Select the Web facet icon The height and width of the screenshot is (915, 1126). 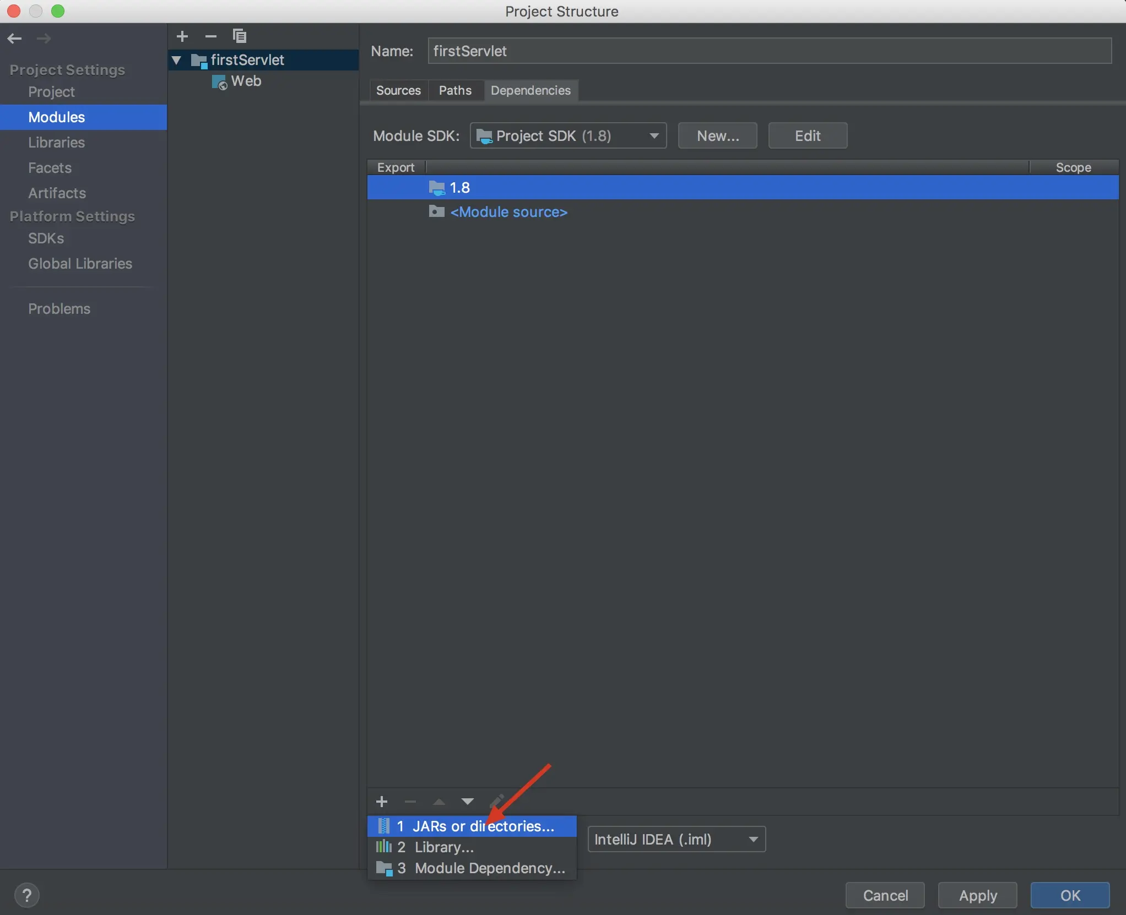[x=219, y=82]
